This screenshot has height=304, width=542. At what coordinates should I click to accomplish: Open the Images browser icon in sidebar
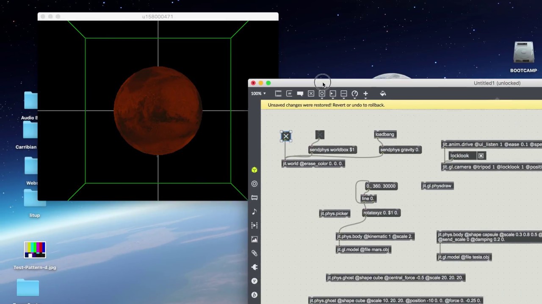pyautogui.click(x=254, y=239)
